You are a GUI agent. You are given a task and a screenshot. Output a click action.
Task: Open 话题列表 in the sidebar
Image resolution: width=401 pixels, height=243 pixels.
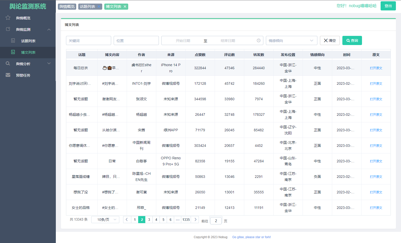coord(28,41)
